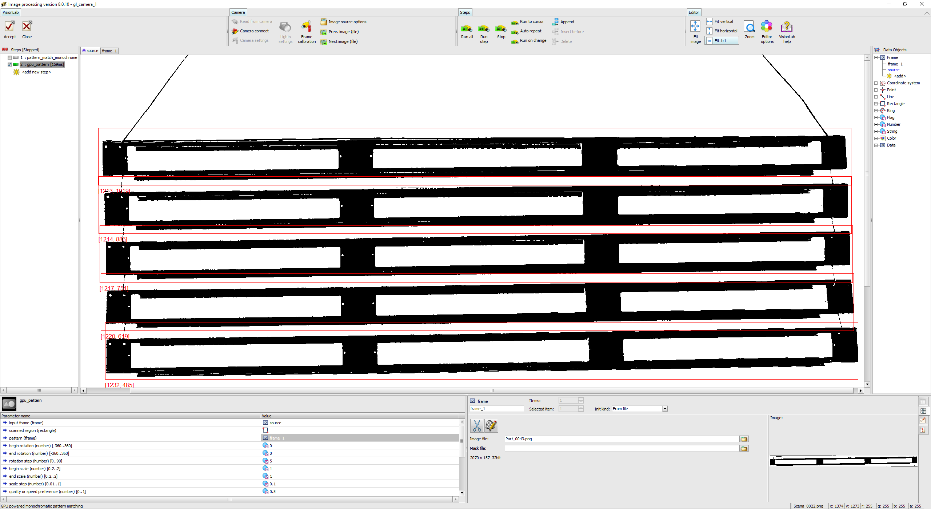
Task: Expand the Coordinate system tree node
Action: 876,83
